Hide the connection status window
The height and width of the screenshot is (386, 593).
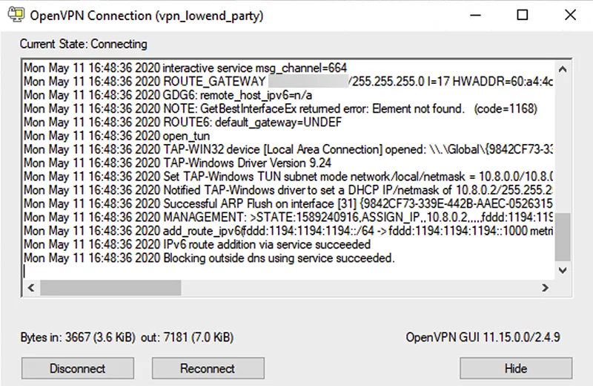point(516,368)
